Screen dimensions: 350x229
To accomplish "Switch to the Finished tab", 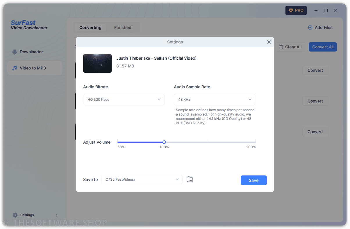I will pos(123,28).
